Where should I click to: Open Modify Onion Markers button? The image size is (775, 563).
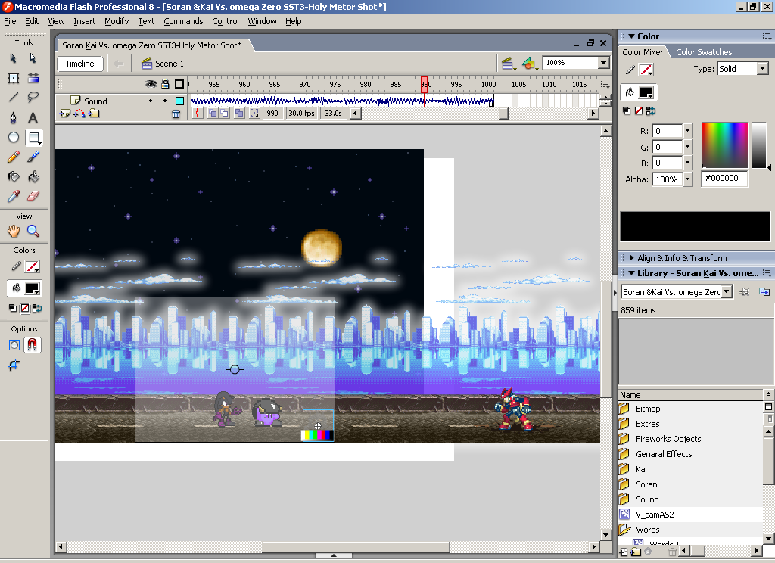click(x=254, y=114)
